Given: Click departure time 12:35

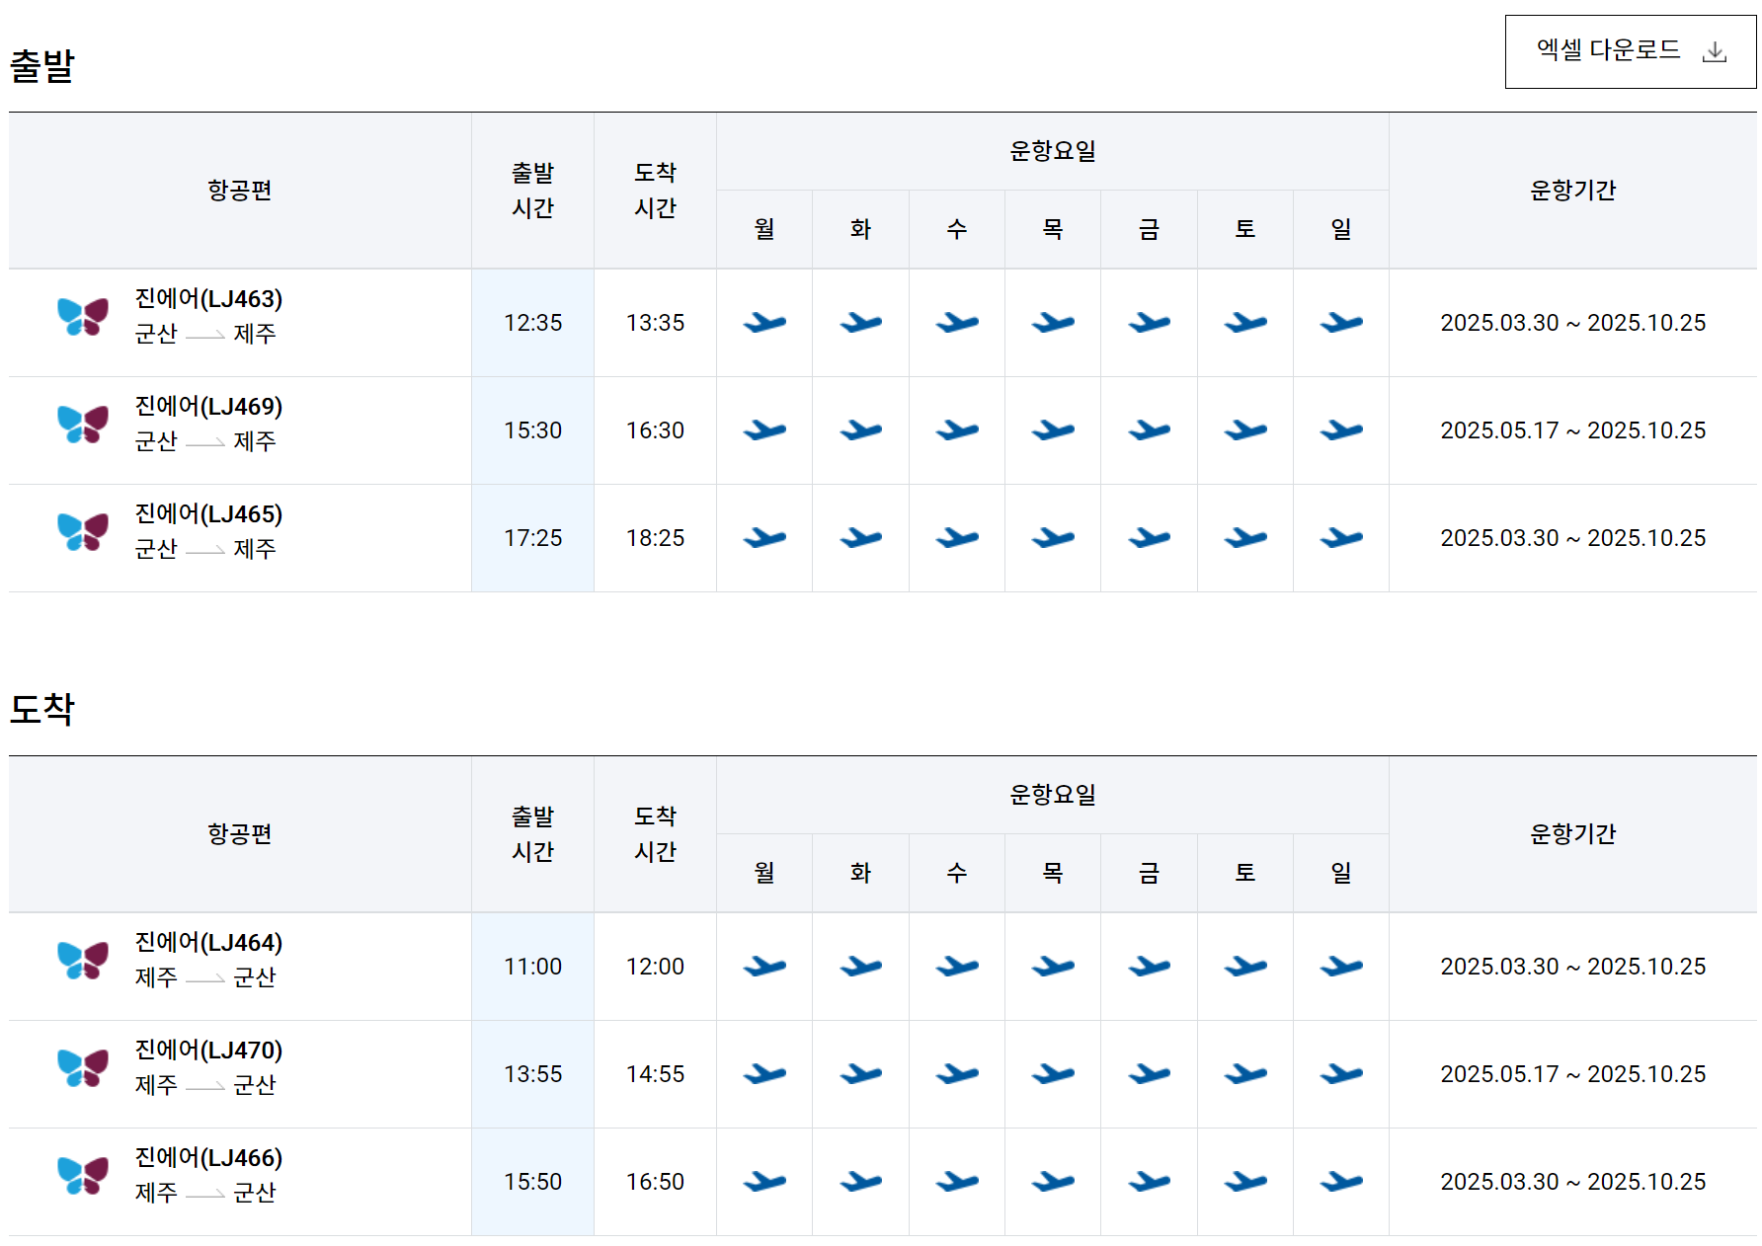Looking at the screenshot, I should click(x=532, y=323).
